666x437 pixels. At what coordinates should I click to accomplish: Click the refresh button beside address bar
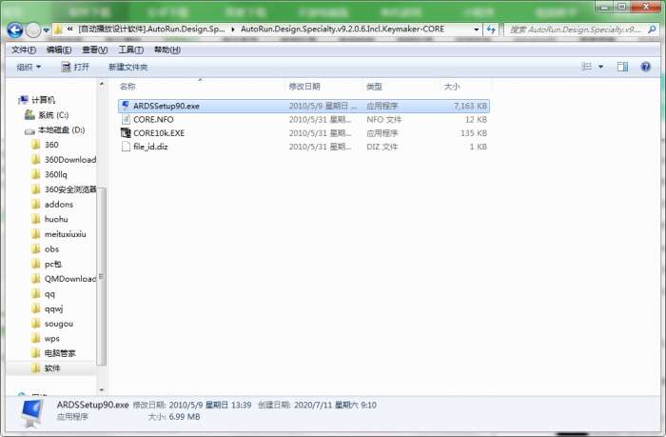point(491,30)
